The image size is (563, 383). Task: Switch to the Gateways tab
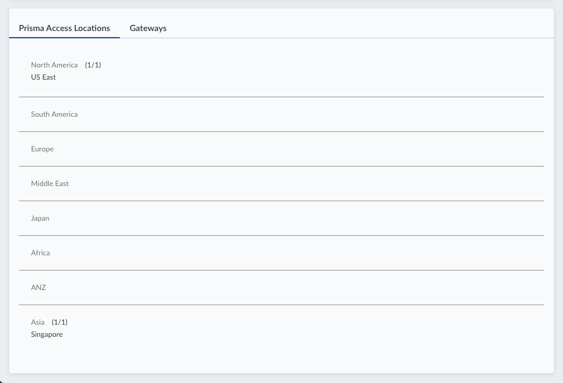pyautogui.click(x=148, y=28)
